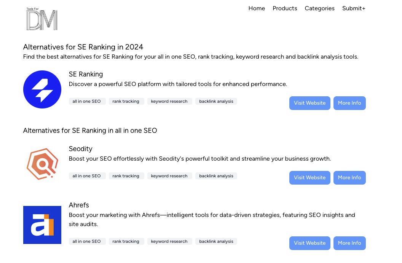Screen dimensions: 402x263
Task: Open the Seodity product title
Action: coord(81,149)
